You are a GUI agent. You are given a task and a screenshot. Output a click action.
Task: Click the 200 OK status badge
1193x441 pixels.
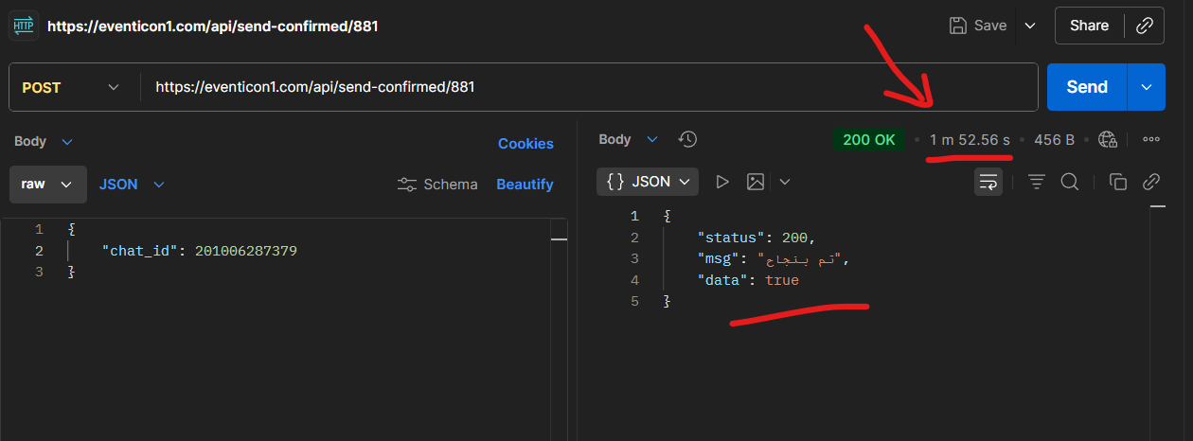coord(868,139)
